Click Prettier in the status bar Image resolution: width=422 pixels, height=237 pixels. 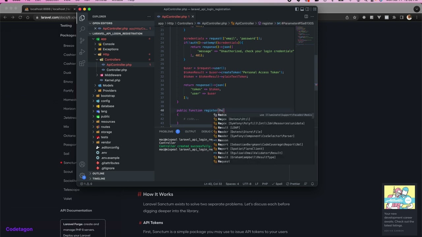[x=293, y=184]
